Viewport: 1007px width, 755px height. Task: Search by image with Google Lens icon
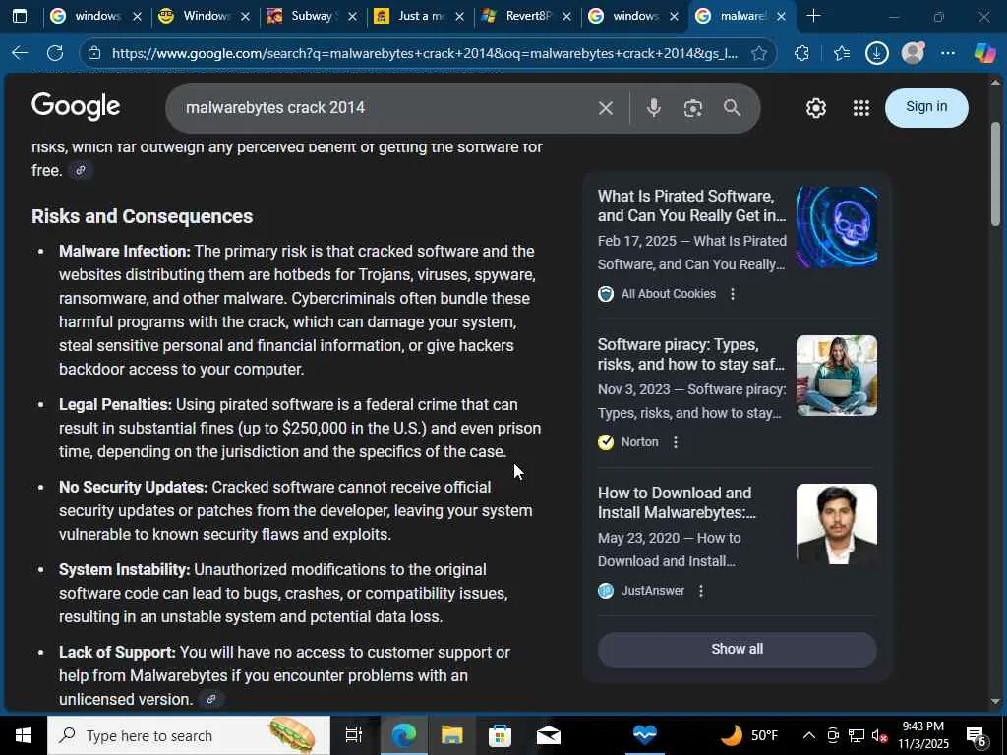tap(693, 108)
